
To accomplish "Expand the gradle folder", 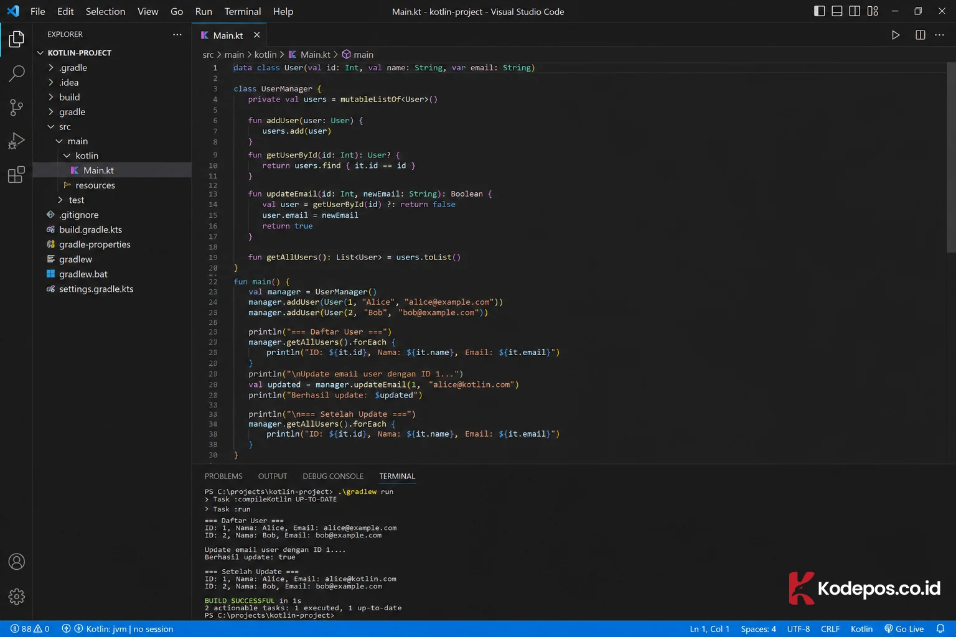I will click(x=112, y=112).
